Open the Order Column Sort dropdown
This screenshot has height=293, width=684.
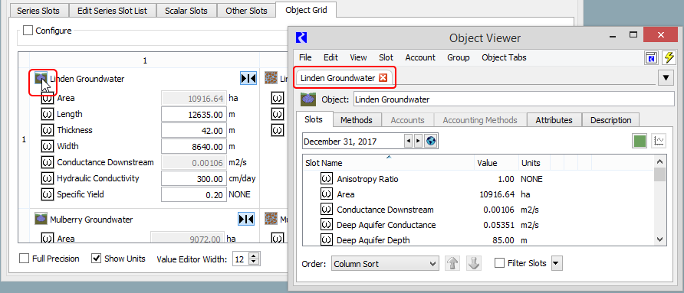[385, 263]
